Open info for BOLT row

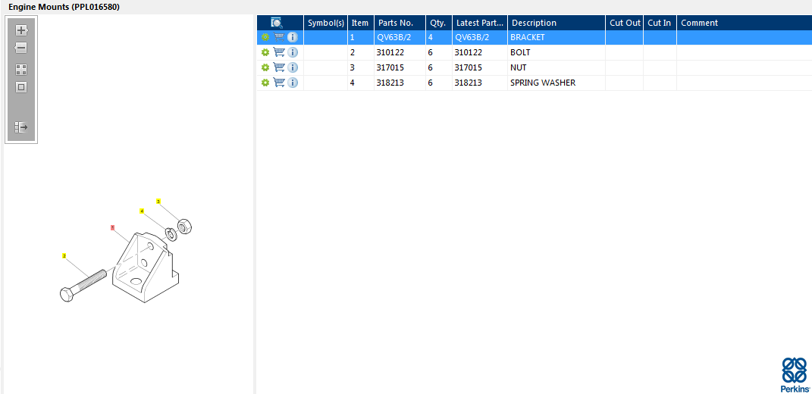pyautogui.click(x=293, y=52)
